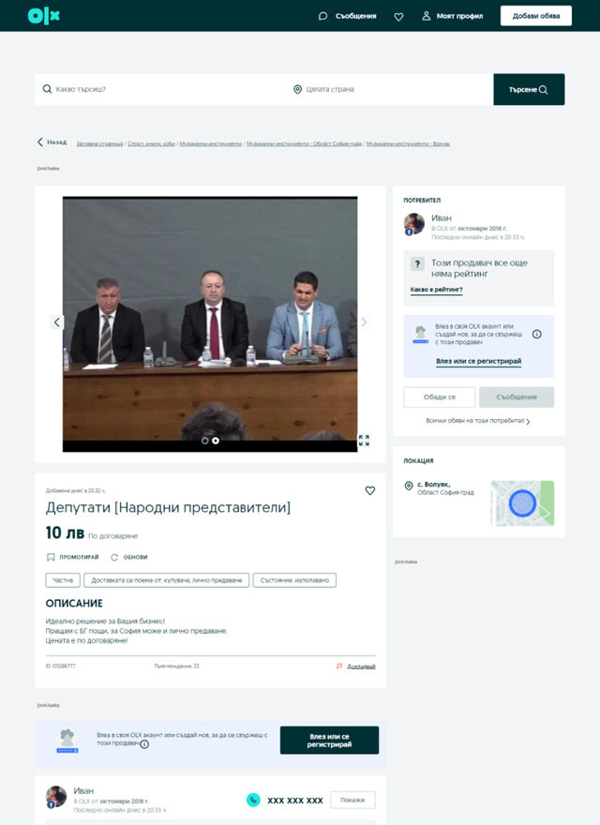This screenshot has height=825, width=600.
Task: Click the fullscreen expand icon on the photo
Action: click(x=364, y=440)
